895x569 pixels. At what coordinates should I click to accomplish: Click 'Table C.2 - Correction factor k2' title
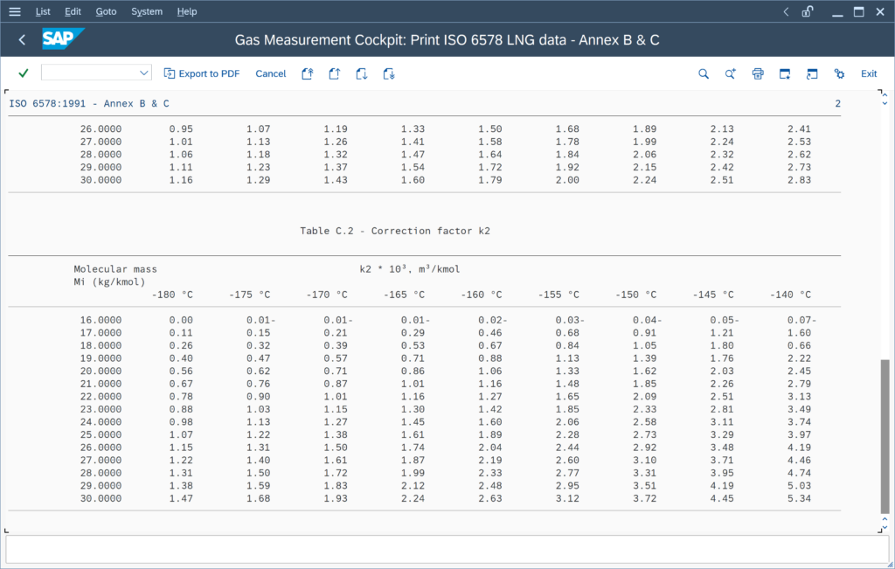395,231
